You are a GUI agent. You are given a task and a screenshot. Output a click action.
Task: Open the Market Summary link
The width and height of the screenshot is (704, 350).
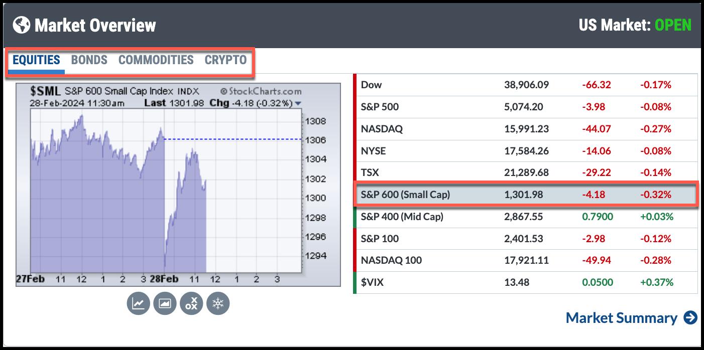pos(621,318)
